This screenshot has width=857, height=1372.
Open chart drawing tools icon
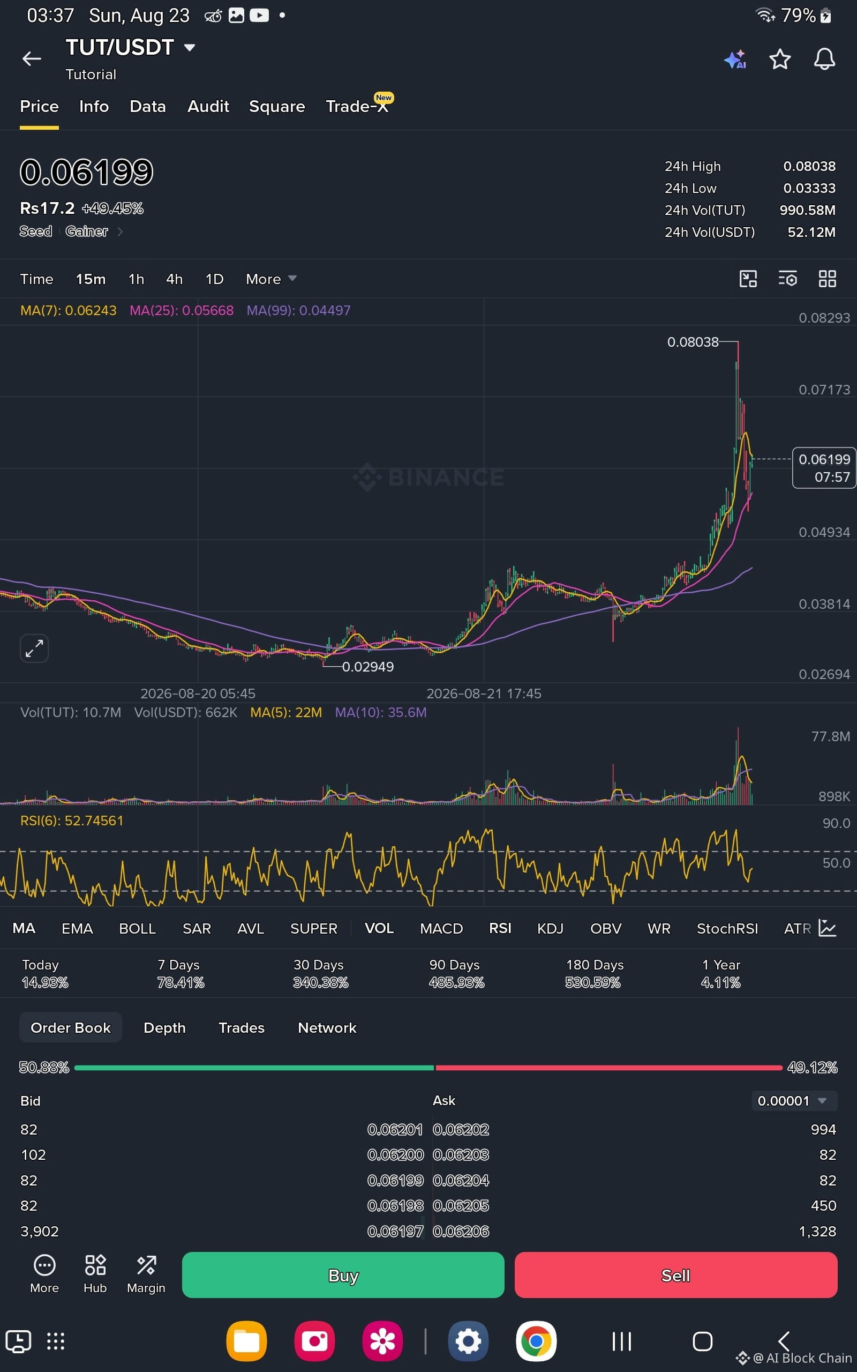click(748, 279)
